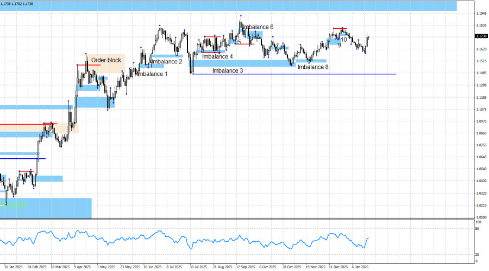Viewport: 489px width, 271px height.
Task: Click the 23 May 2025 date label
Action: click(130, 267)
